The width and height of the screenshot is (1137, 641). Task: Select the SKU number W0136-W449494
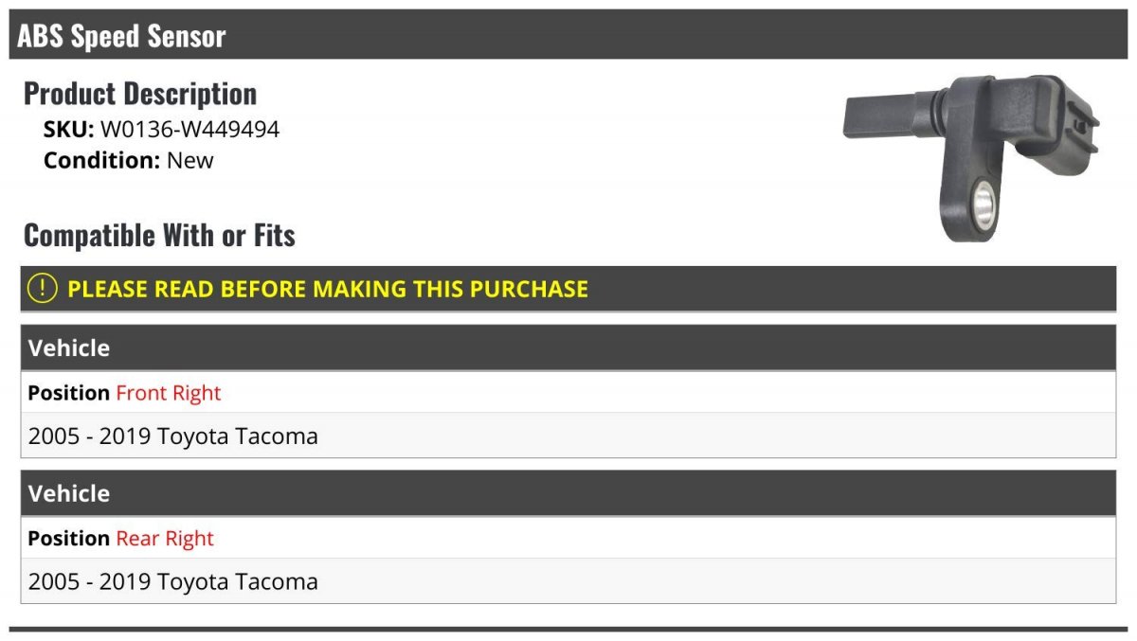pyautogui.click(x=189, y=129)
